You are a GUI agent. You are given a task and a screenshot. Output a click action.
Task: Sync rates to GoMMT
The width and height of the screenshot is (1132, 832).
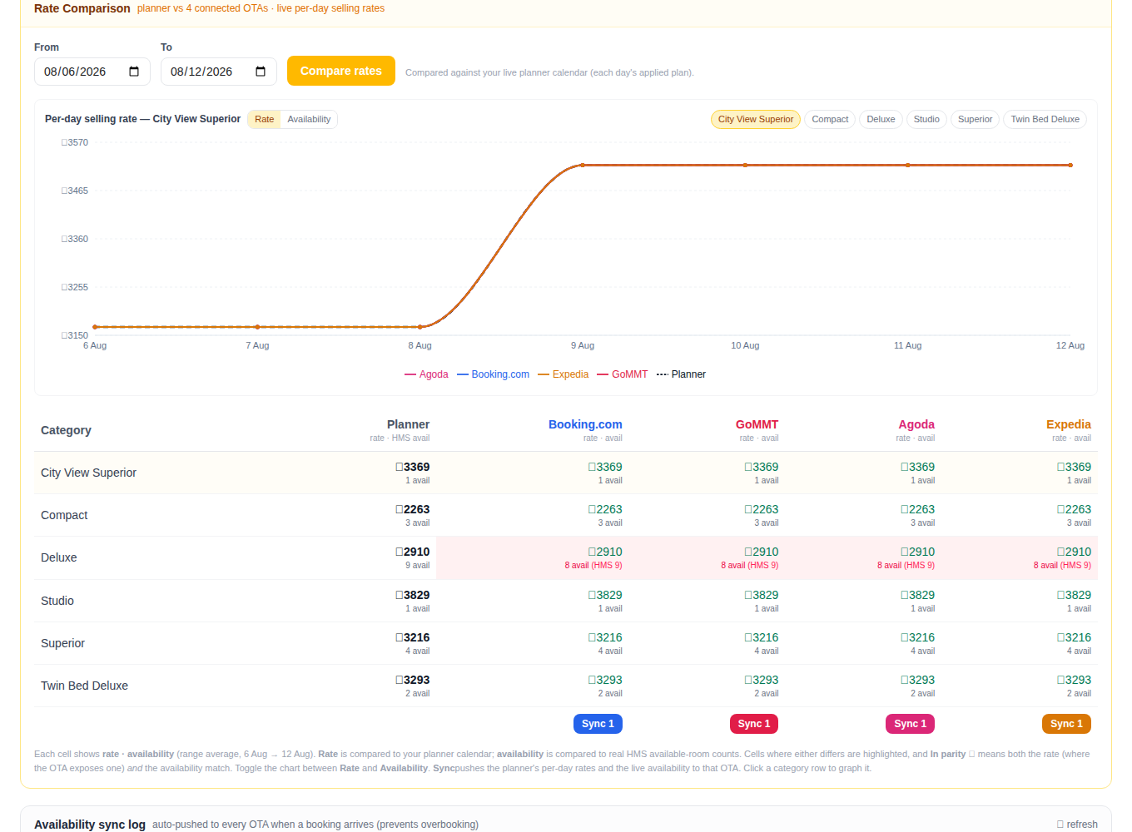(754, 724)
